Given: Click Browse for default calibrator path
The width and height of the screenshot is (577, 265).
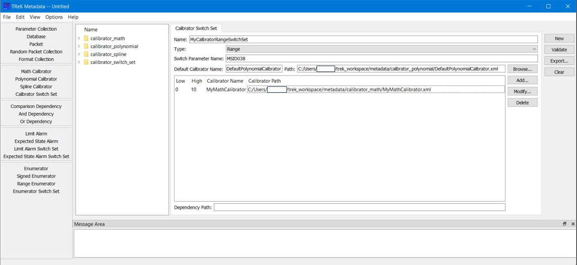Looking at the screenshot, I should (x=522, y=69).
